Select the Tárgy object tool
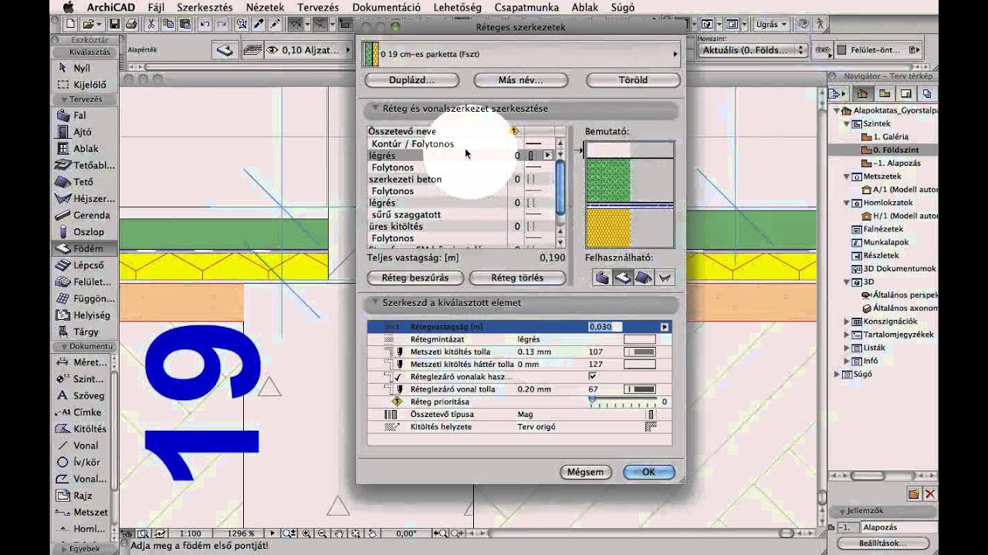 (82, 331)
